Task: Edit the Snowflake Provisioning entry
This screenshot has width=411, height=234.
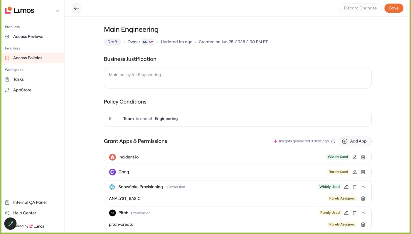Action: tap(346, 187)
